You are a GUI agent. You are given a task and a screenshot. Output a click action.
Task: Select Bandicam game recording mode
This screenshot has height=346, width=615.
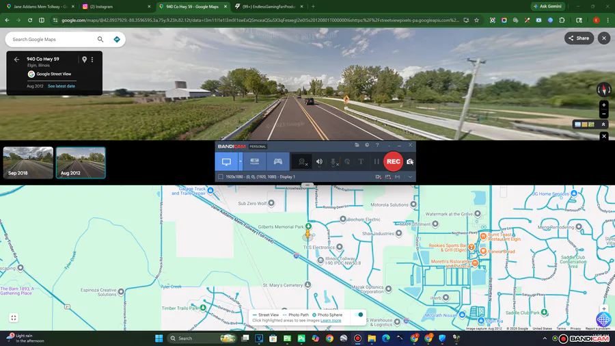pos(277,161)
